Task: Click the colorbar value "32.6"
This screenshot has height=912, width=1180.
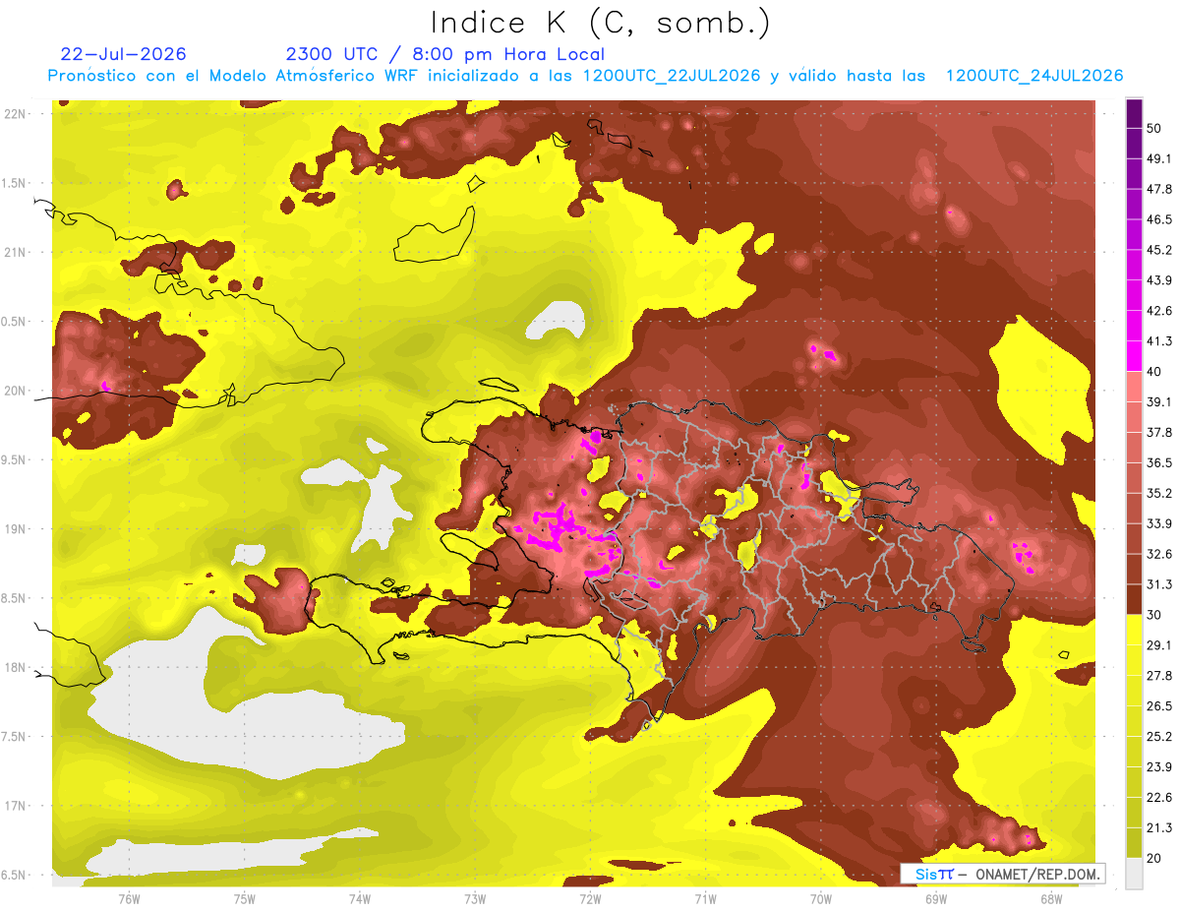Action: (1158, 554)
